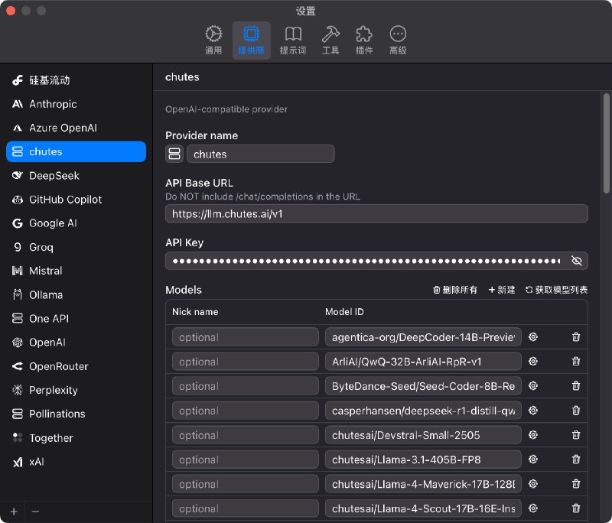This screenshot has height=523, width=612.
Task: Add a new model with 新建
Action: pos(502,290)
